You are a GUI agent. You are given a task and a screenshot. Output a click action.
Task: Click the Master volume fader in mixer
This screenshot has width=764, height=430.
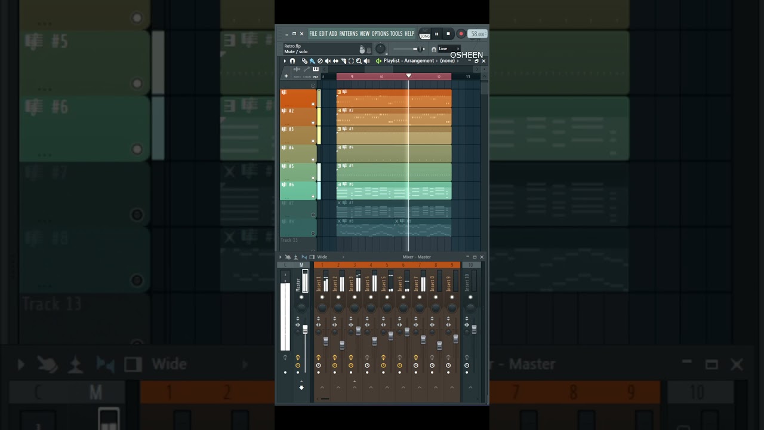(x=305, y=329)
